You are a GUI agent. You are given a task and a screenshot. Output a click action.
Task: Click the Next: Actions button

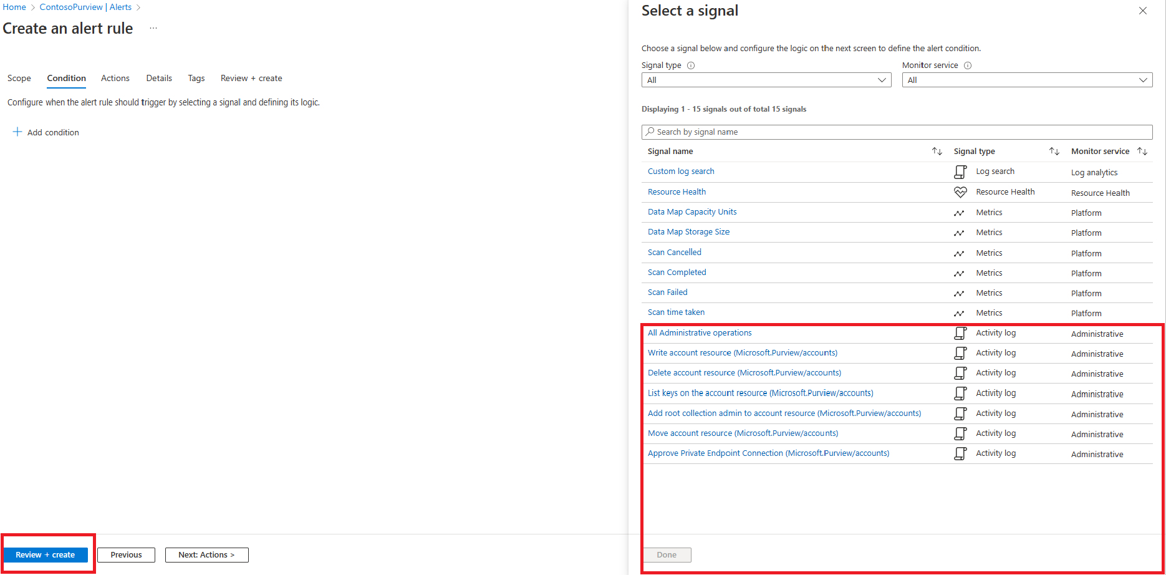tap(206, 555)
